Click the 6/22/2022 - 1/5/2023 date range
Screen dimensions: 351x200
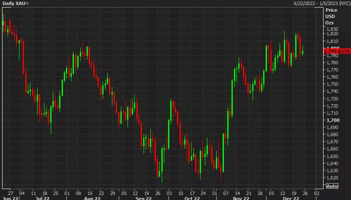click(x=322, y=3)
